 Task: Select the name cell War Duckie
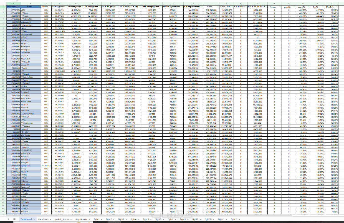coord(31,135)
